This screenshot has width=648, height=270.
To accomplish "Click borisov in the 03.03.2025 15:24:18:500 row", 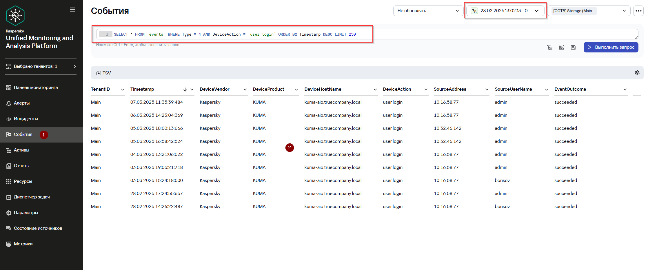I will [502, 180].
